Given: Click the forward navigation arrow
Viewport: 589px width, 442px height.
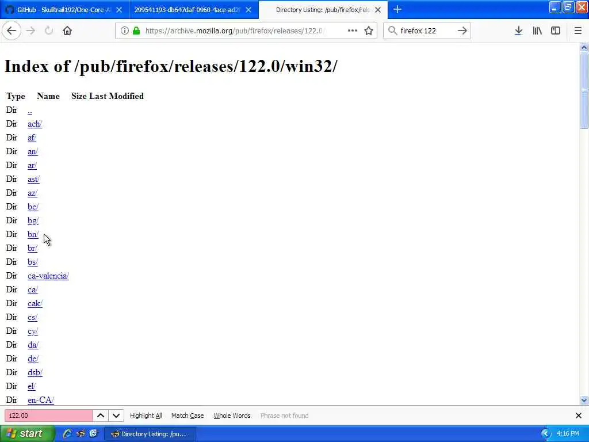Looking at the screenshot, I should pos(31,31).
